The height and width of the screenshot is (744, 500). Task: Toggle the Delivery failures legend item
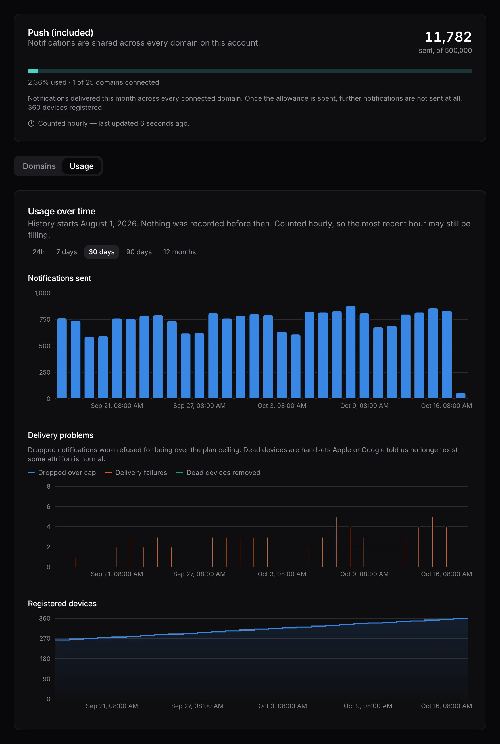click(136, 472)
